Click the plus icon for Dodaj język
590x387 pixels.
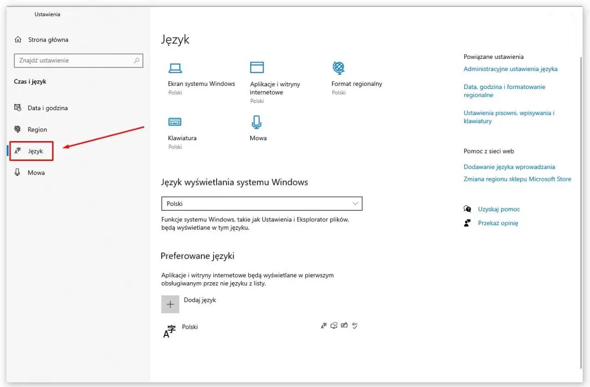pyautogui.click(x=170, y=304)
